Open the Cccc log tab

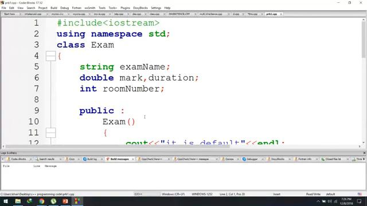tap(71, 159)
